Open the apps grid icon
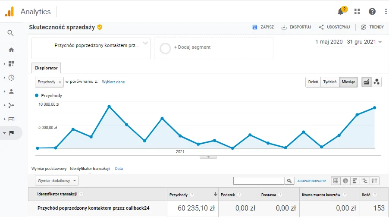The width and height of the screenshot is (389, 217). pos(357,12)
